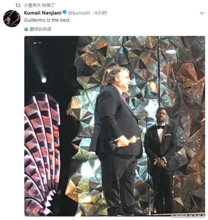Viewport: 208px width, 220px height.
Task: Click the GAMERSKY watermark logo
Action: point(188,215)
